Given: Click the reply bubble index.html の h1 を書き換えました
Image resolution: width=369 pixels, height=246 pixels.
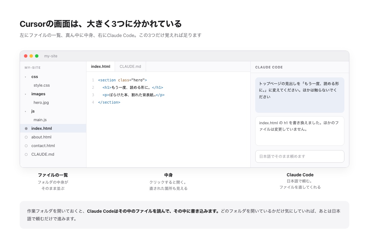Looking at the screenshot, I should (300, 131).
